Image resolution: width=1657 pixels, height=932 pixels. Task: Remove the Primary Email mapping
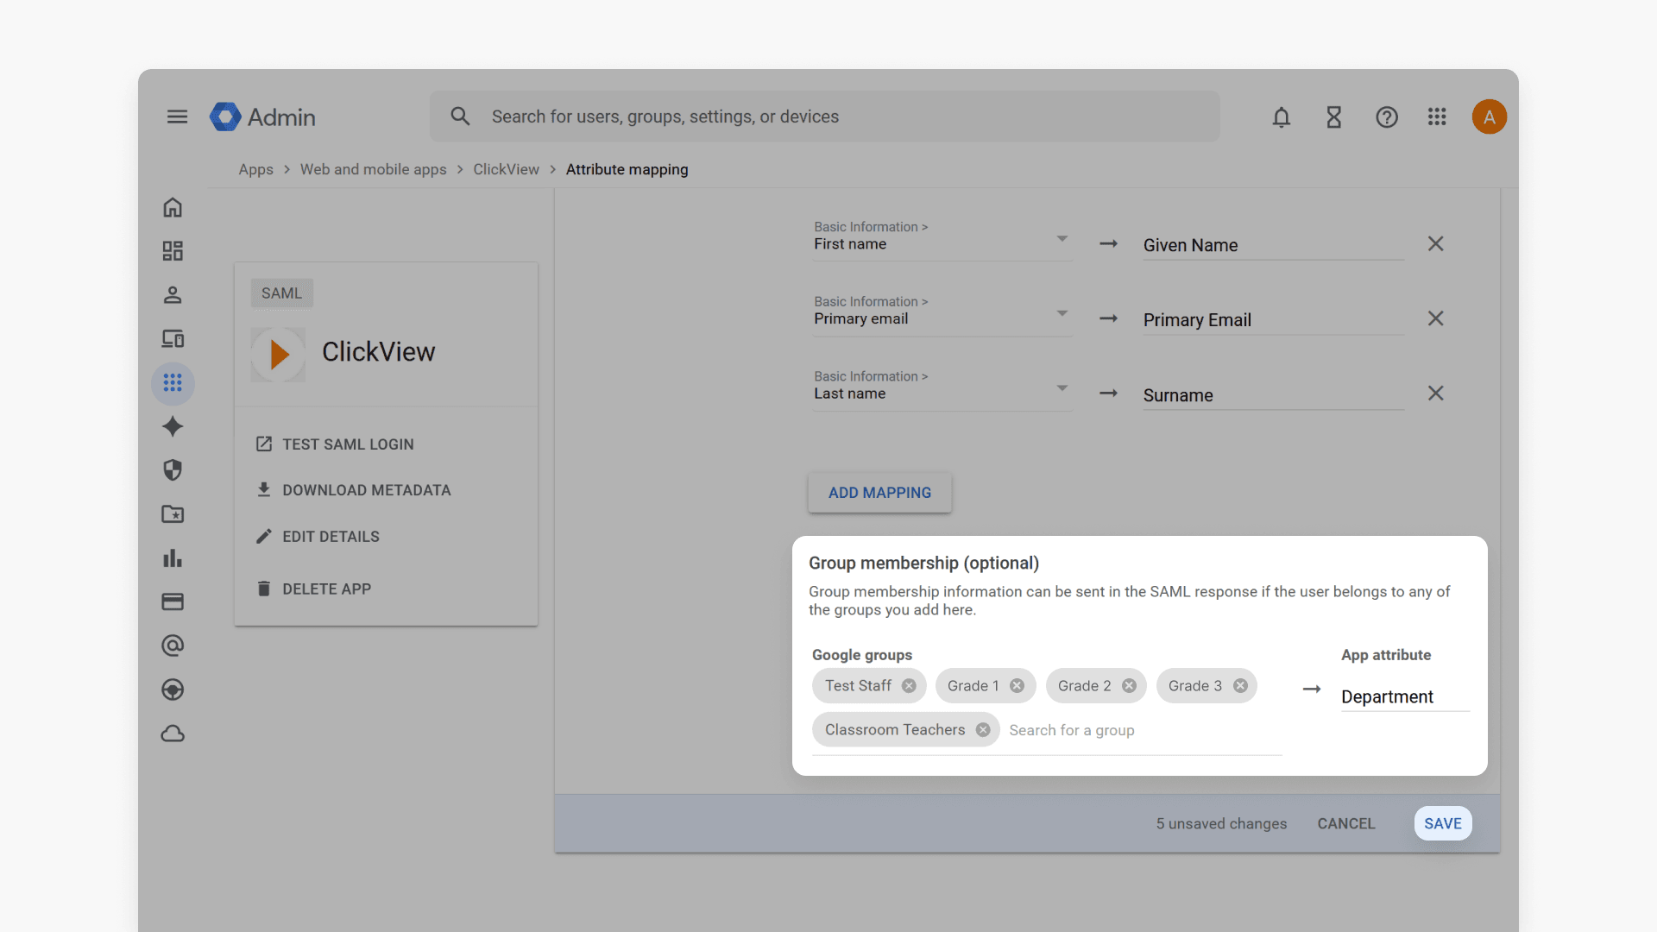click(x=1436, y=318)
